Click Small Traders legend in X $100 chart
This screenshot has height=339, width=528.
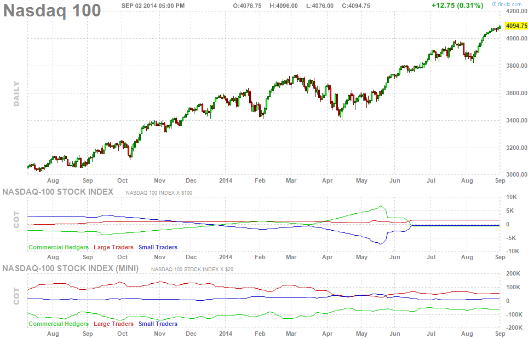click(x=158, y=247)
